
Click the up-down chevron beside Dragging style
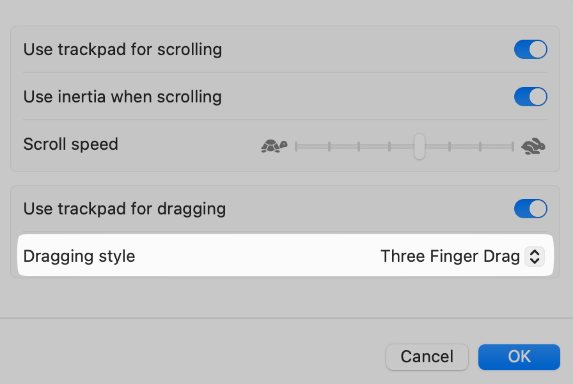(534, 257)
